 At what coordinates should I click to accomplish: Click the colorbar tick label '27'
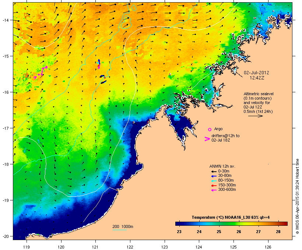[x=258, y=232]
